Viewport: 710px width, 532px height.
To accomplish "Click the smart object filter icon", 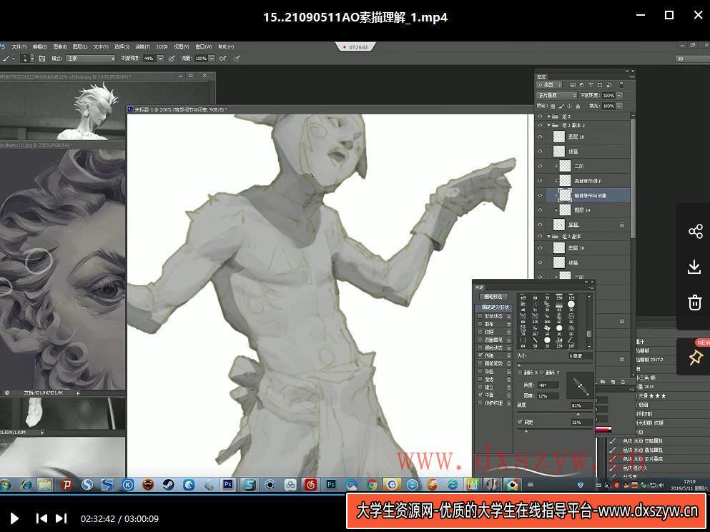I will [609, 85].
